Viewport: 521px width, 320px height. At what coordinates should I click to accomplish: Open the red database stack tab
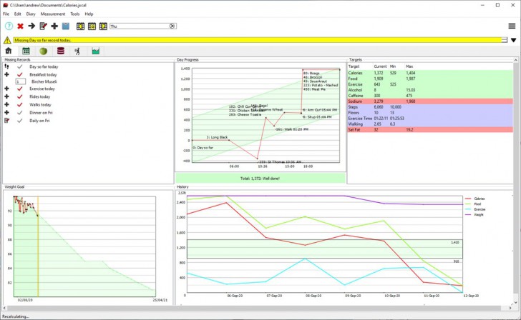point(60,51)
